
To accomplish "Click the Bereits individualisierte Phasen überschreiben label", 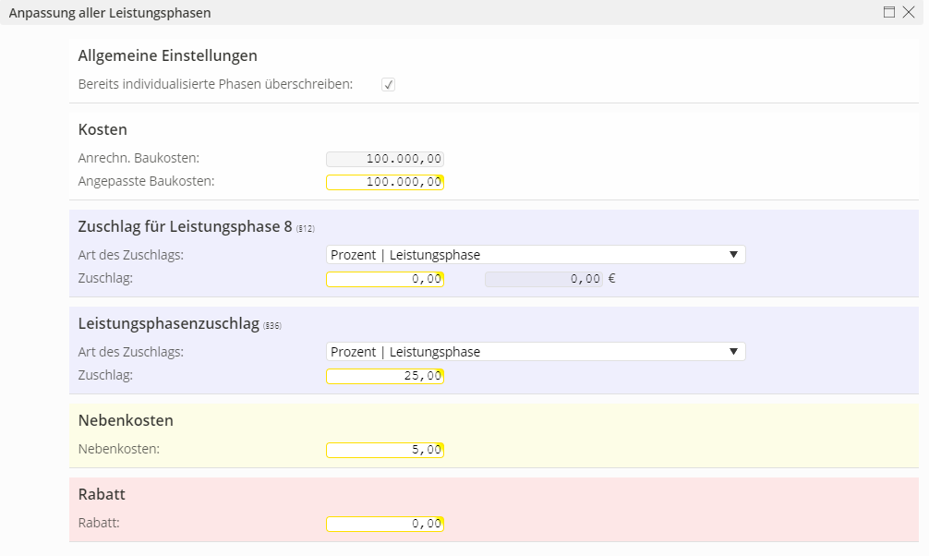I will (x=215, y=84).
